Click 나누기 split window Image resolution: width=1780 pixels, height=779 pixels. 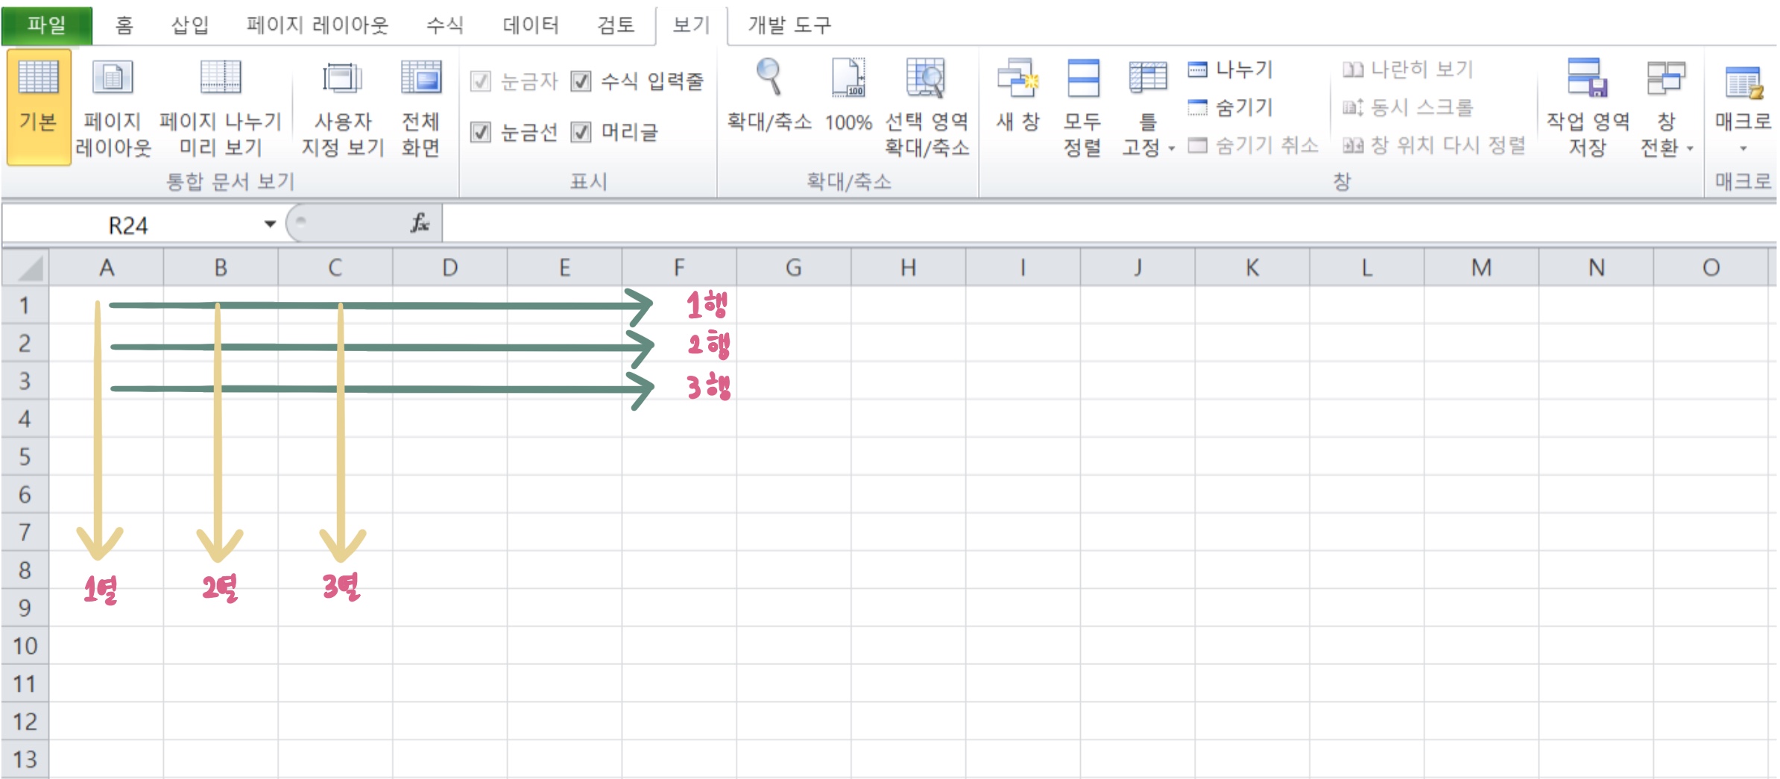1230,69
